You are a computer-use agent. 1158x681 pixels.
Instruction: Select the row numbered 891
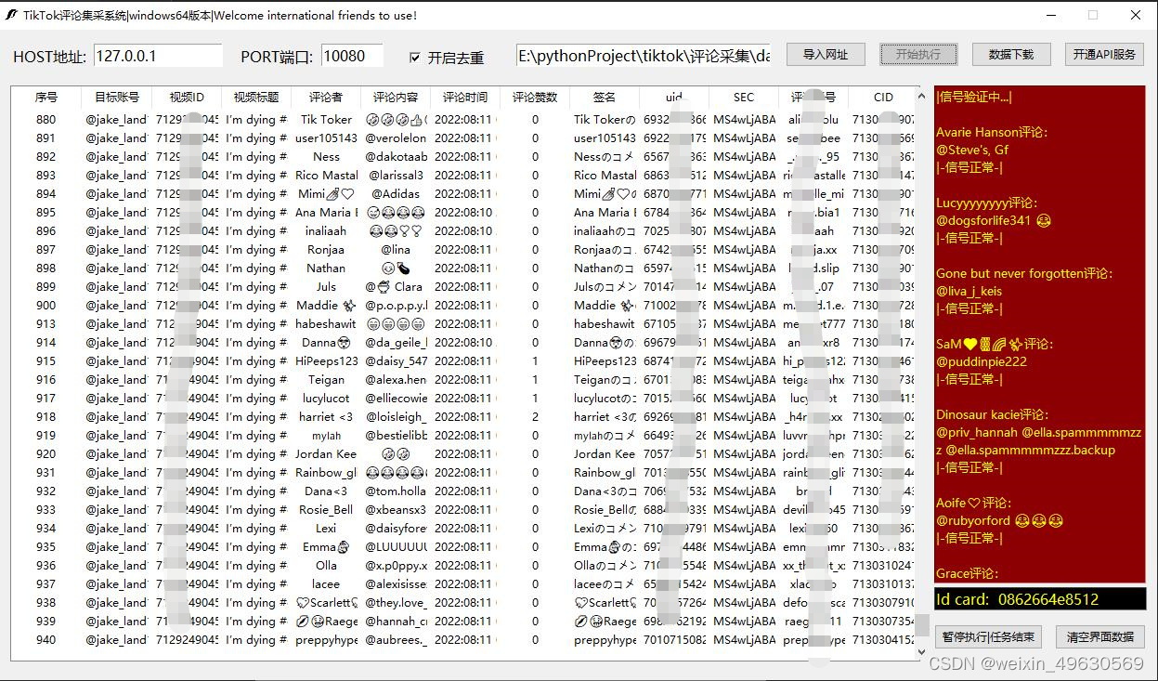pyautogui.click(x=464, y=138)
